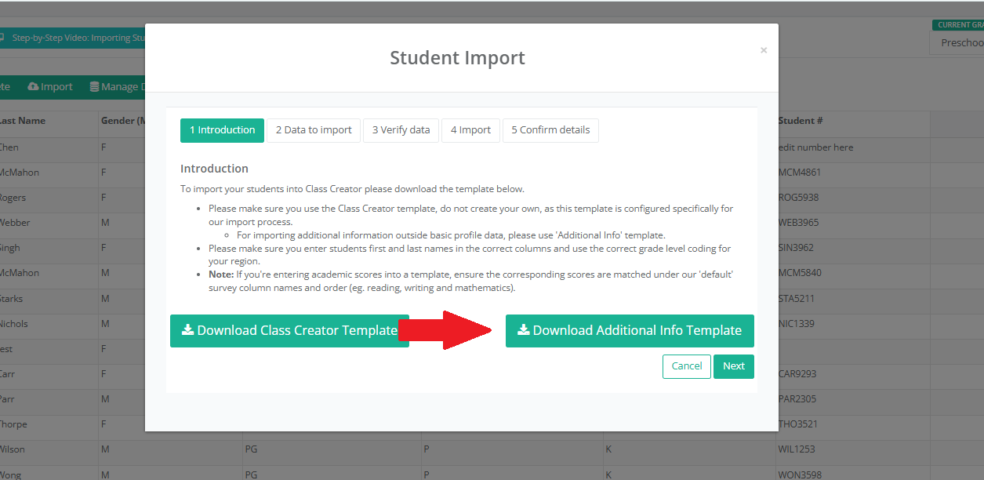This screenshot has width=984, height=480.
Task: Open the Preschool current grade dropdown
Action: [958, 43]
